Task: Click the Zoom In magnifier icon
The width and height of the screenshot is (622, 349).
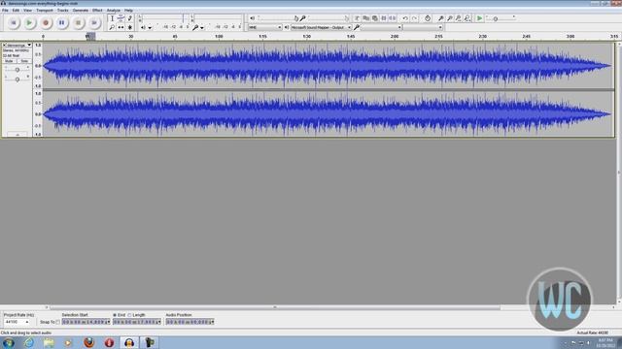Action: [x=440, y=18]
